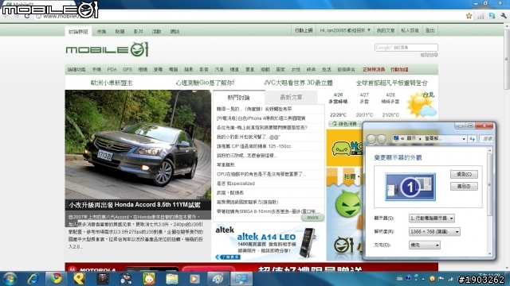The width and height of the screenshot is (510, 286).
Task: Click the 登出 logout link
Action: pyautogui.click(x=430, y=30)
